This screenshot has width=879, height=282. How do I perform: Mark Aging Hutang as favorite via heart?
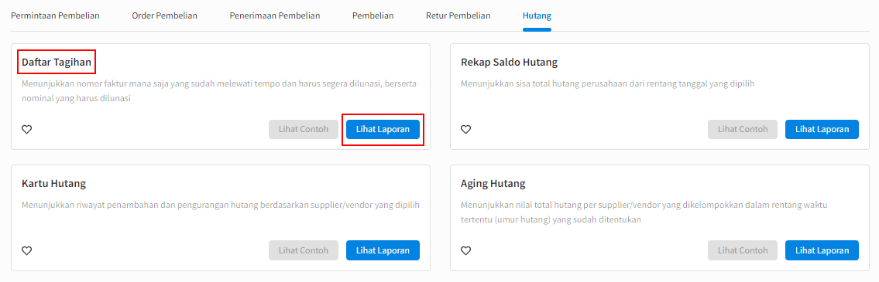tap(466, 250)
